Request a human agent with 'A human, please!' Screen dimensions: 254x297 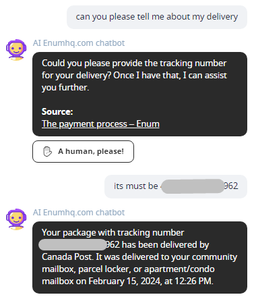pos(83,151)
